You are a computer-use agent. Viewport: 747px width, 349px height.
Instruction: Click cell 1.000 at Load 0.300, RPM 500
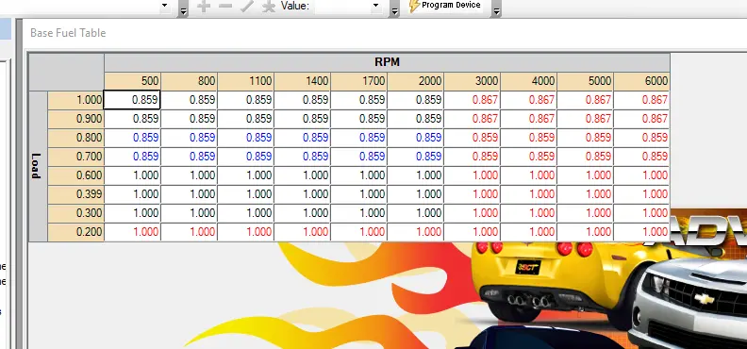click(132, 213)
